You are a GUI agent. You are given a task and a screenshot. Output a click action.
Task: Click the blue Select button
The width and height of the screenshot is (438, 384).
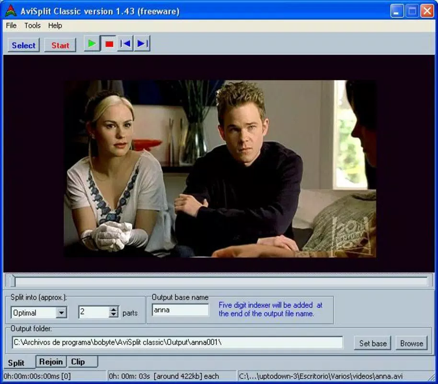click(24, 45)
